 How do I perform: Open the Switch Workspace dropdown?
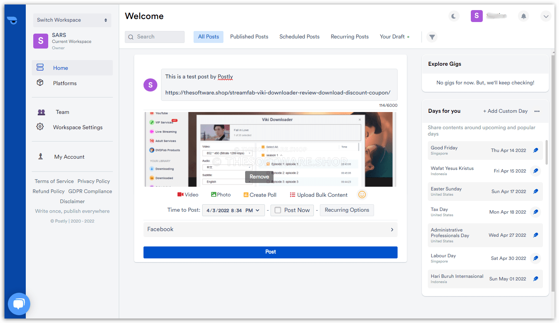click(72, 20)
